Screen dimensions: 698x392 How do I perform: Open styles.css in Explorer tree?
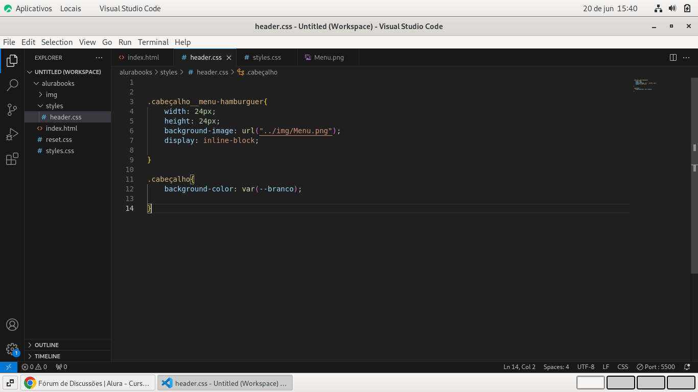click(67, 151)
